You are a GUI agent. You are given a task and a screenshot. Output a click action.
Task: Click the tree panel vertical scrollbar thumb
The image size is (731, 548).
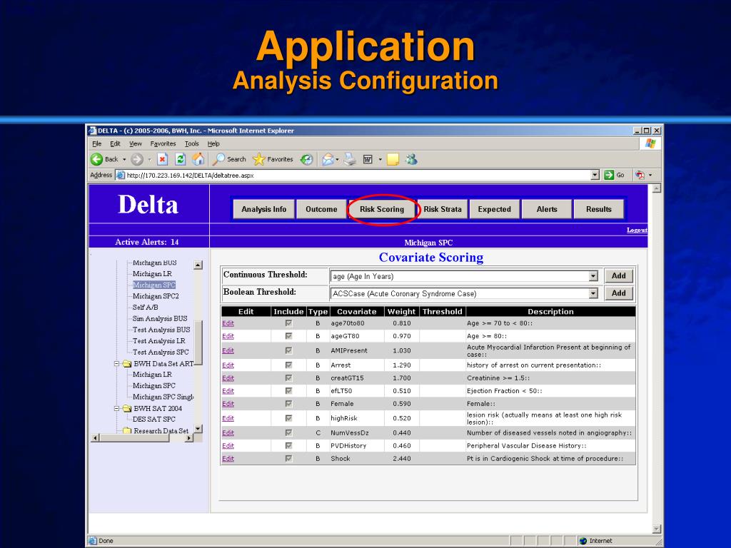tap(198, 342)
